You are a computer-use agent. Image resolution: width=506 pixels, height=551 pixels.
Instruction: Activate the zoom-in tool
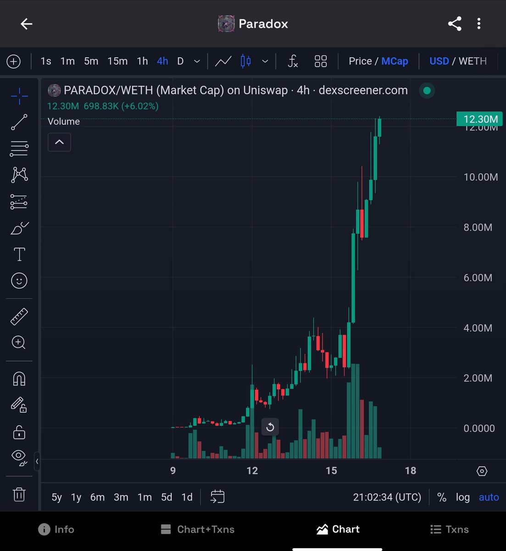pos(19,343)
